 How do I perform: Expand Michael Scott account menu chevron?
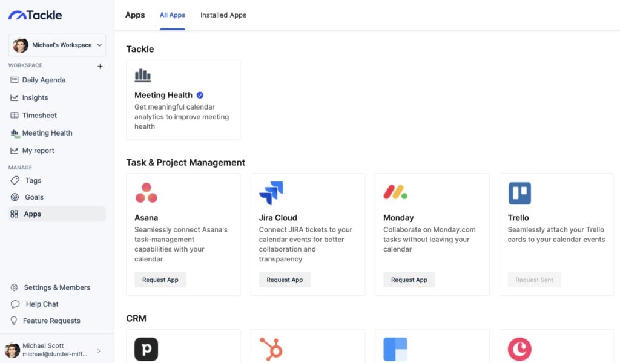coord(99,351)
